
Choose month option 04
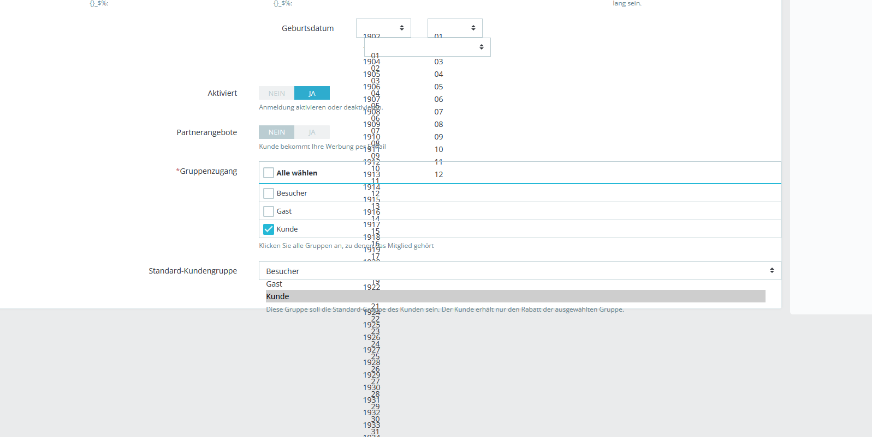point(438,74)
